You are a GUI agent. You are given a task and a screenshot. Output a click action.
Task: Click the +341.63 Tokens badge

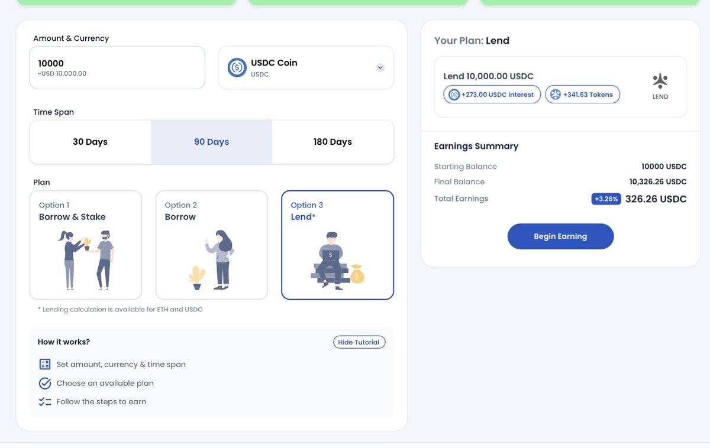pyautogui.click(x=583, y=95)
